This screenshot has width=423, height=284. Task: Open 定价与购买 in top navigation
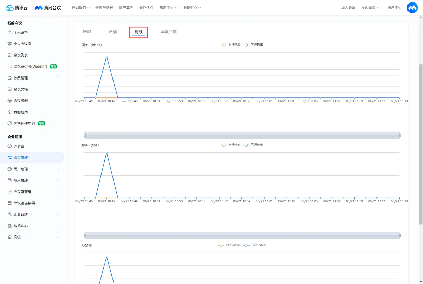104,8
